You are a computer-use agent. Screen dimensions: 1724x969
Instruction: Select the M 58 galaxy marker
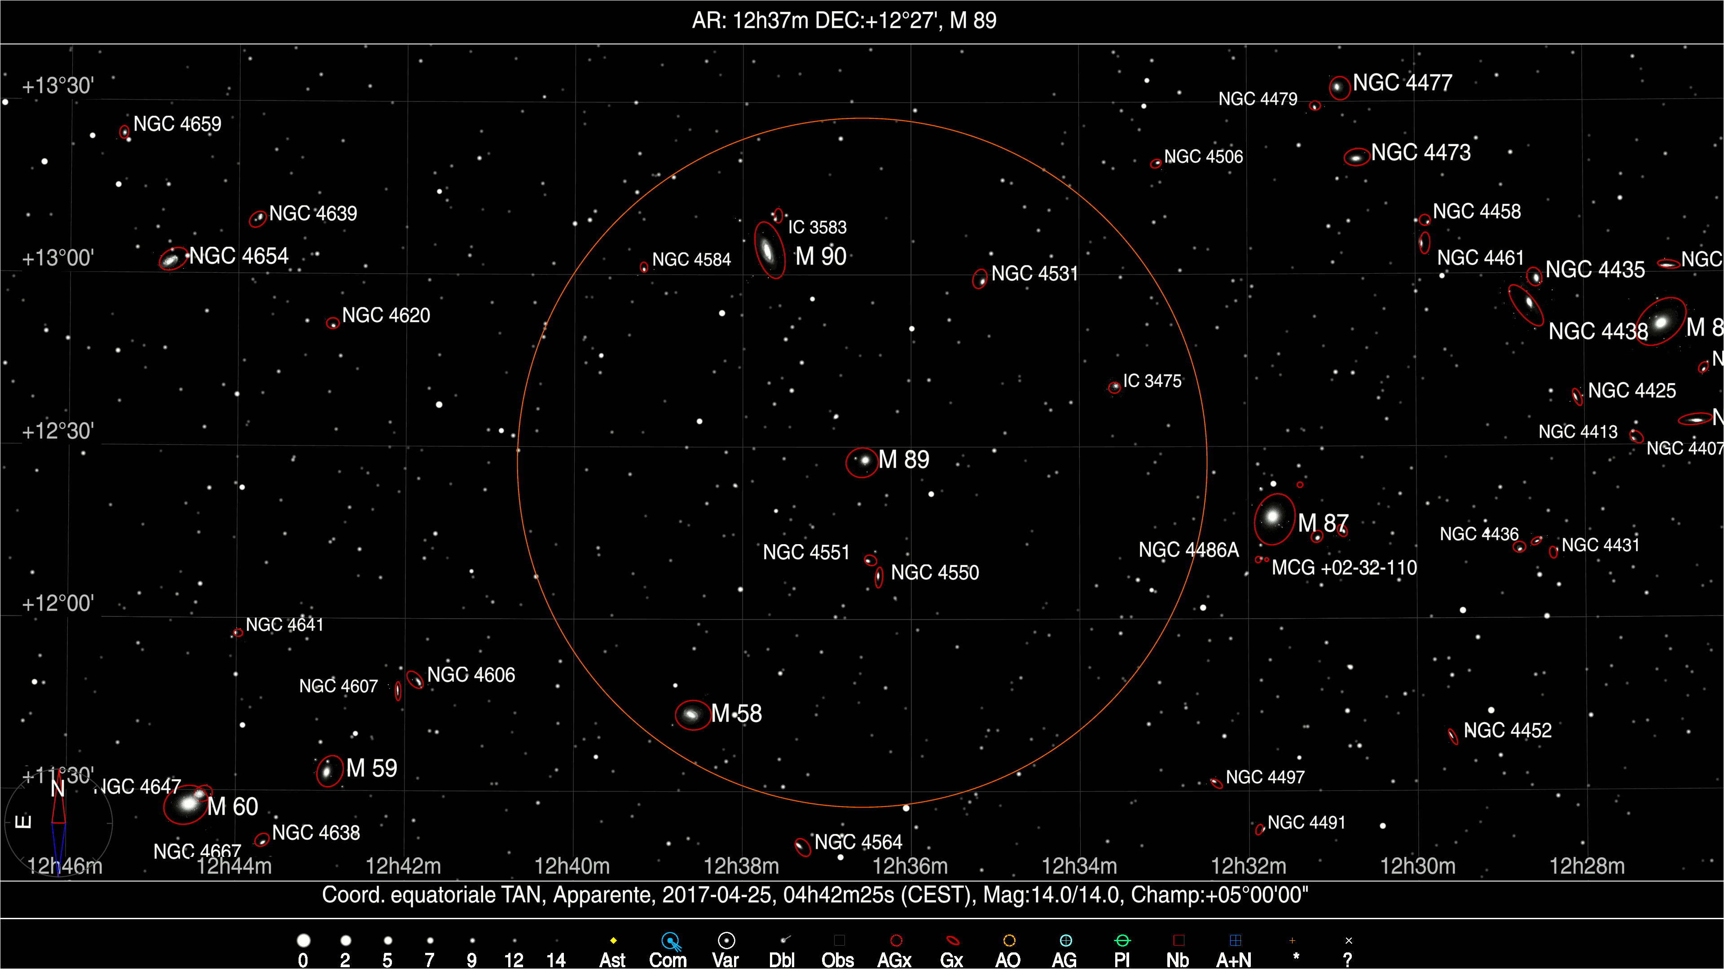coord(692,715)
